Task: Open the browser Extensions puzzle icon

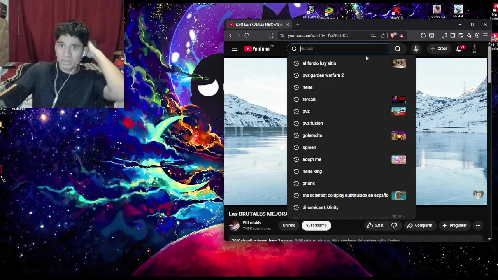Action: tap(423, 35)
